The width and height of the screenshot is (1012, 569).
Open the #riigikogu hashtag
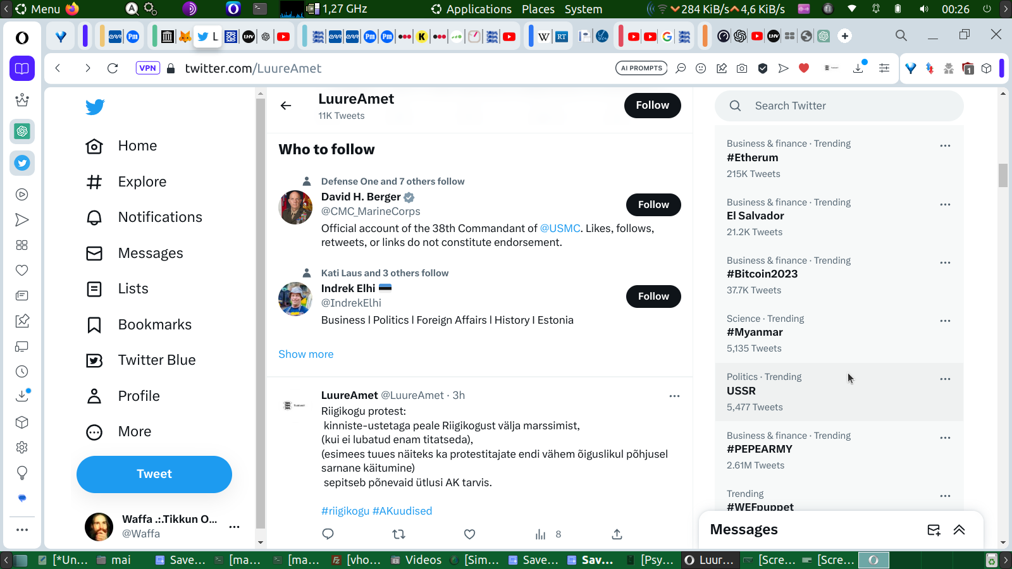[345, 511]
